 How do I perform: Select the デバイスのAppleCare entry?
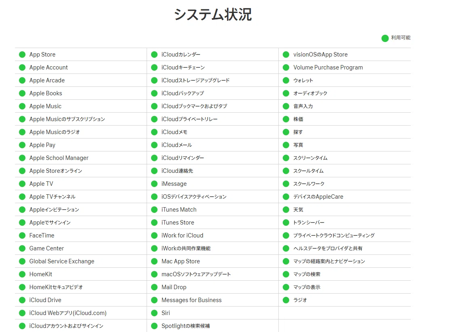pyautogui.click(x=318, y=197)
